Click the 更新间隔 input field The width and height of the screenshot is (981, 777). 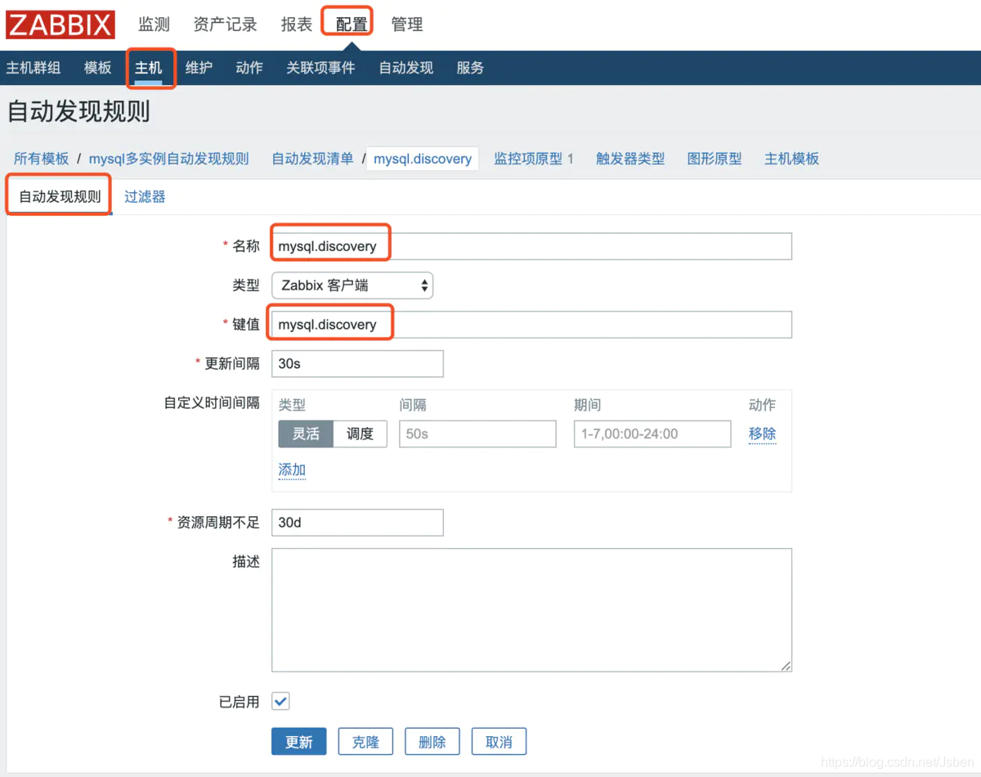357,364
